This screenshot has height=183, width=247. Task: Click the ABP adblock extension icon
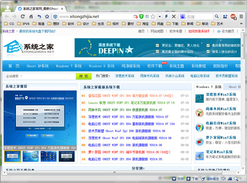point(233,16)
